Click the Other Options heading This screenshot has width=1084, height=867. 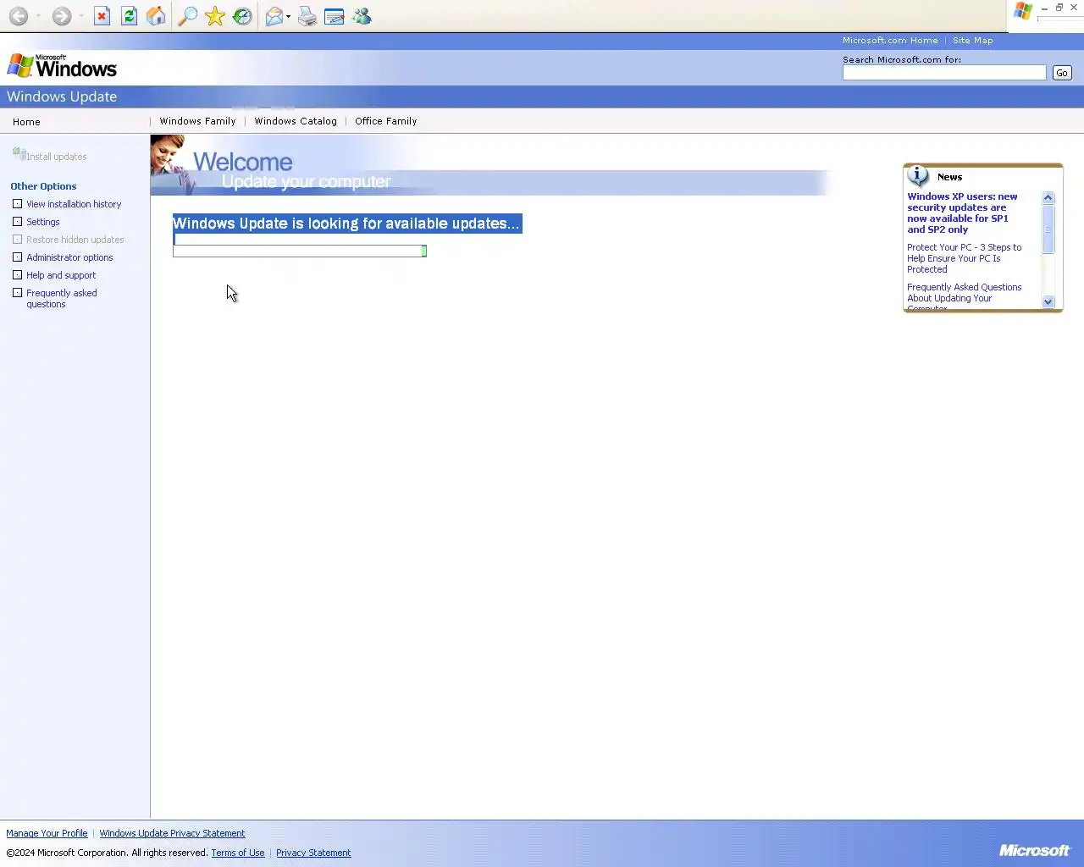click(x=43, y=186)
